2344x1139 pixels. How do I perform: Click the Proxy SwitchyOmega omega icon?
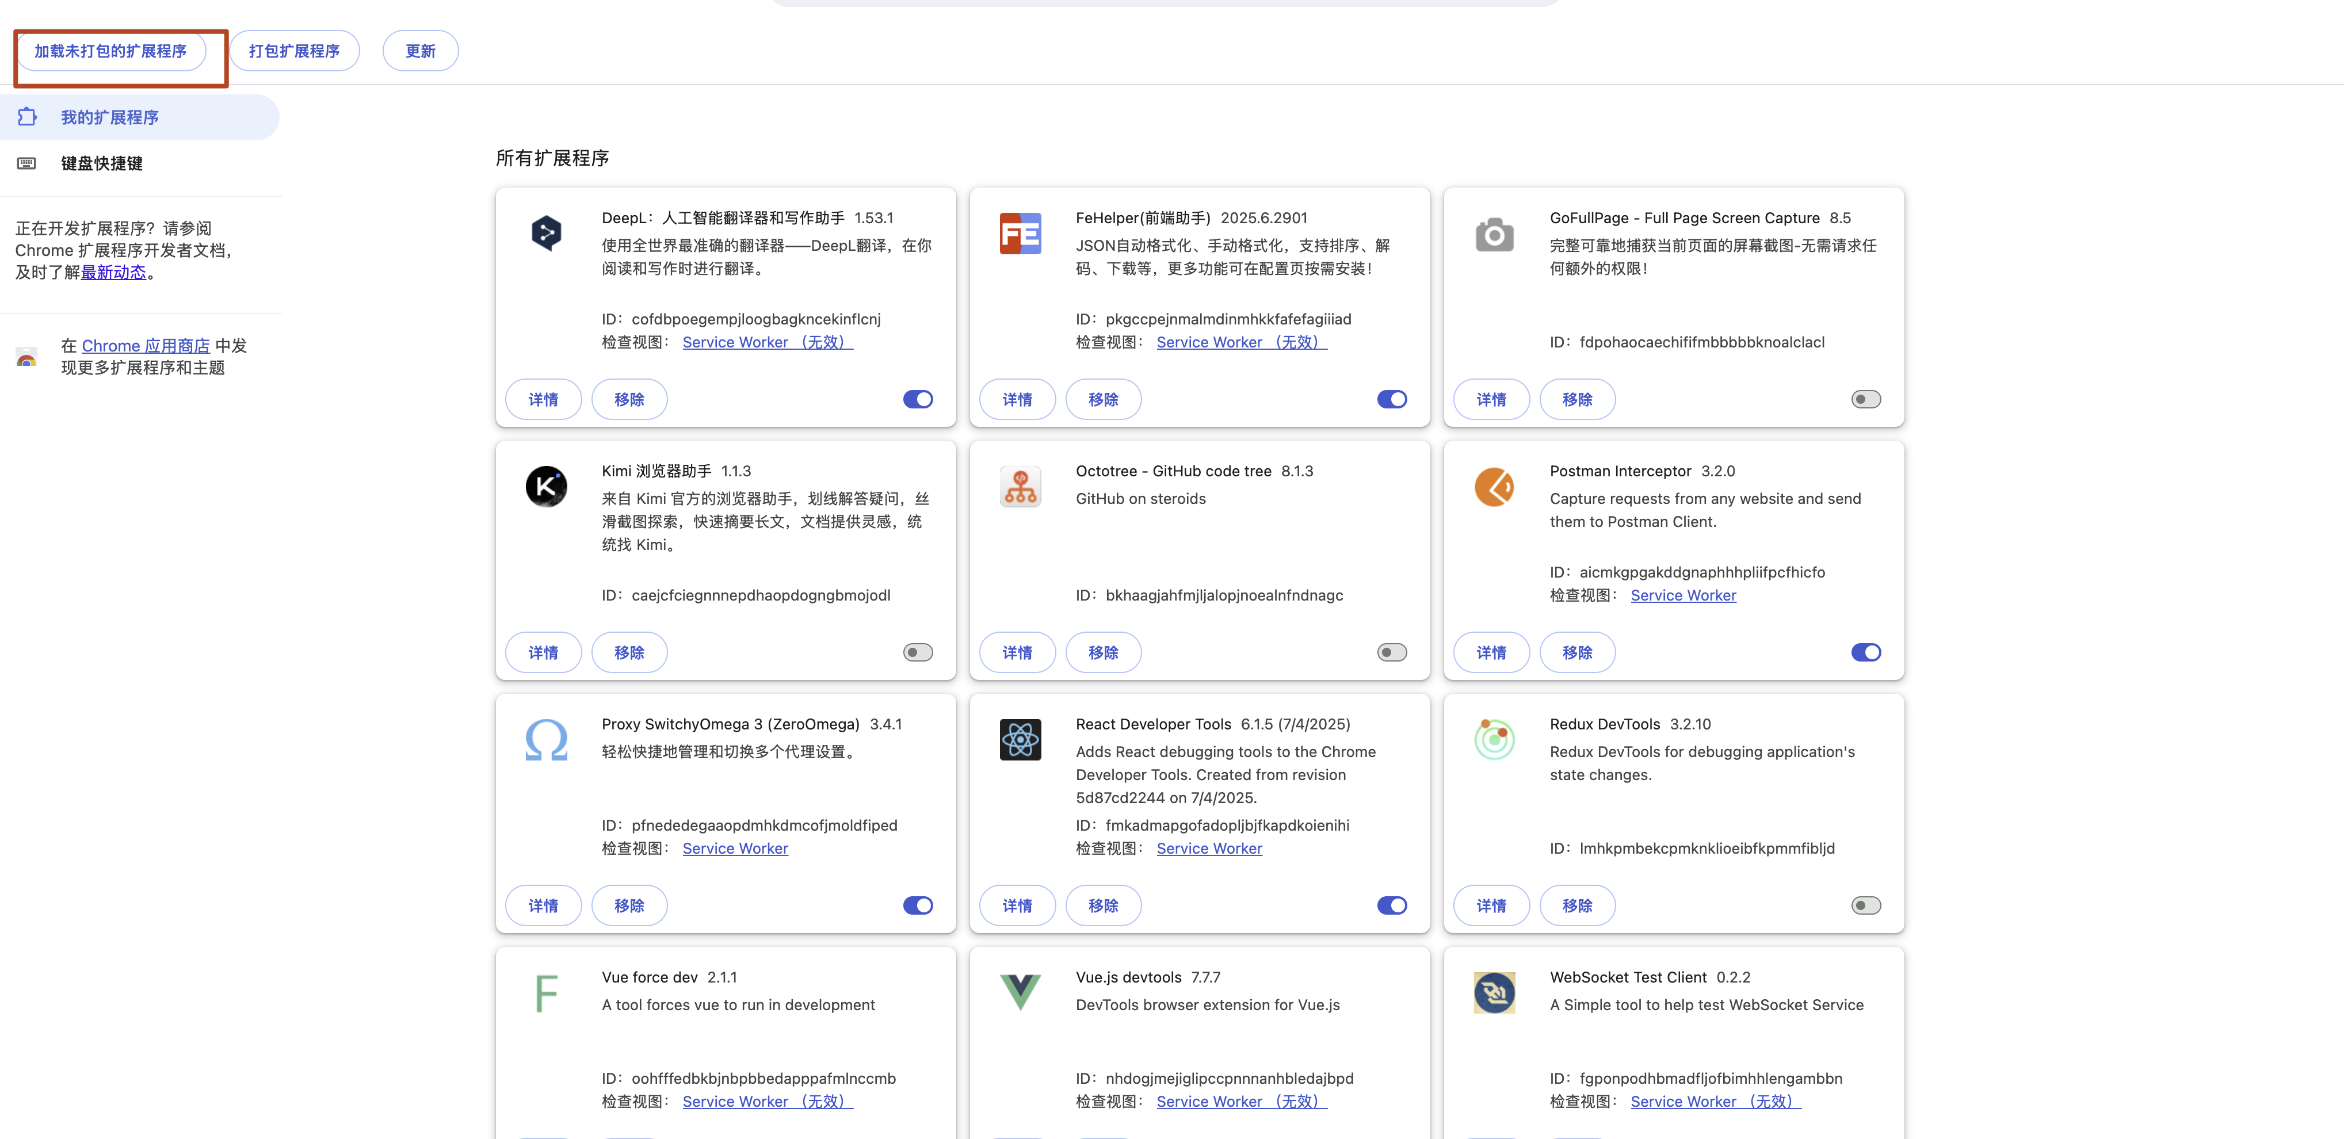pos(546,740)
